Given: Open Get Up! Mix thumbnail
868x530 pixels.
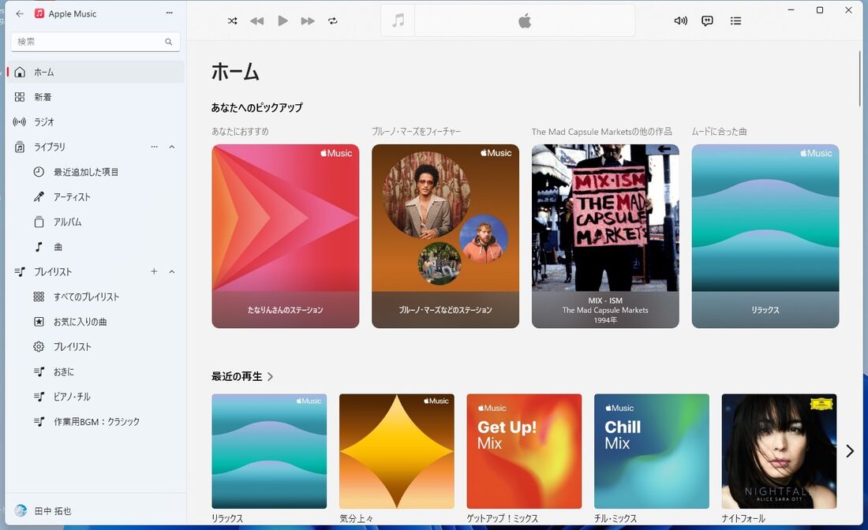Looking at the screenshot, I should click(524, 451).
